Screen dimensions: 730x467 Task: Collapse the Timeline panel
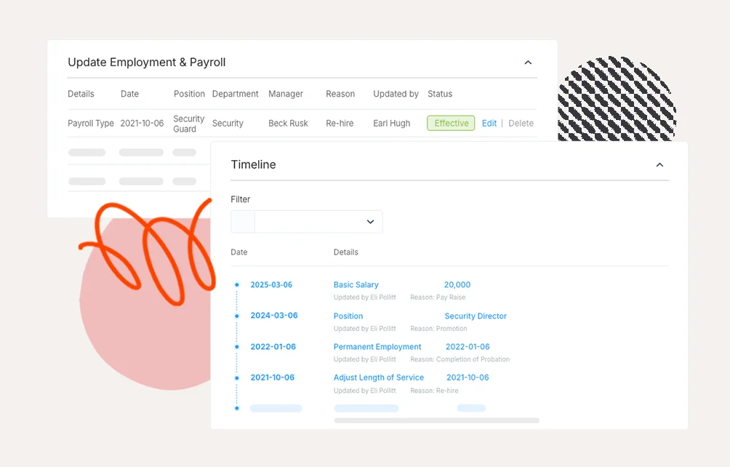659,165
